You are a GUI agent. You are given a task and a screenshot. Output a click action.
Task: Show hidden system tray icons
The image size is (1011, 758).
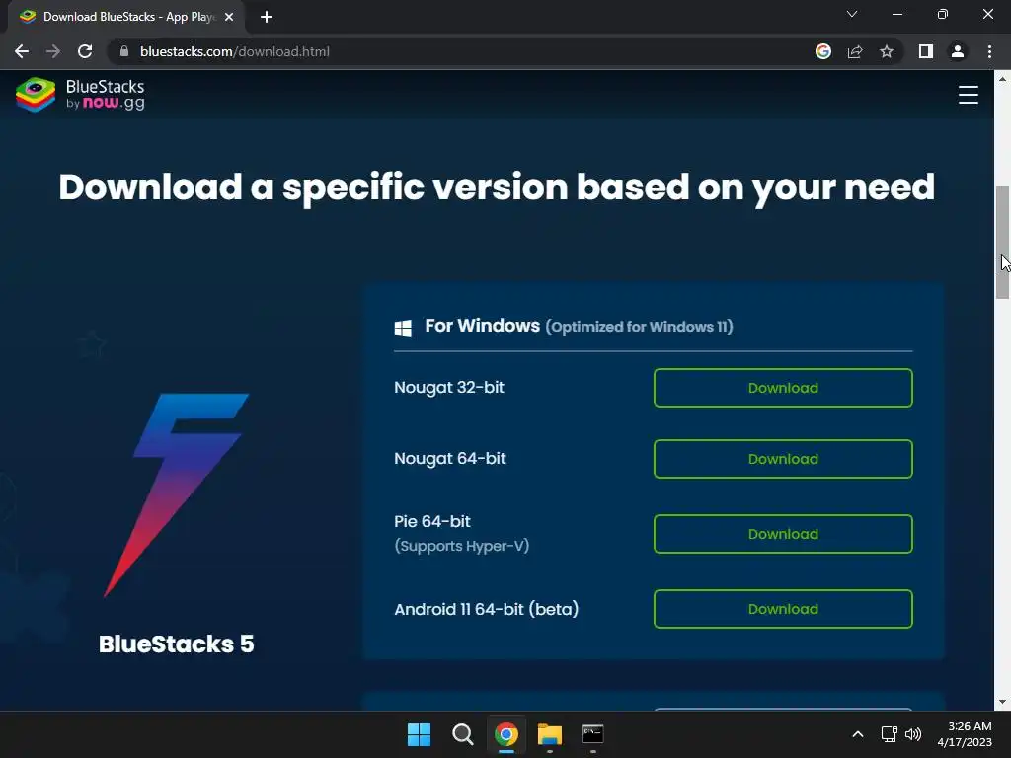point(858,734)
